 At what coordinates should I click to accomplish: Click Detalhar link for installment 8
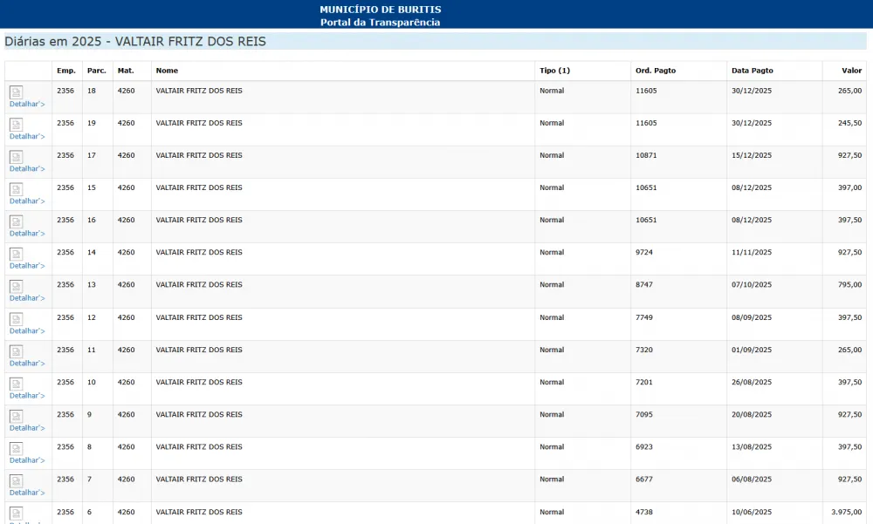pyautogui.click(x=26, y=460)
